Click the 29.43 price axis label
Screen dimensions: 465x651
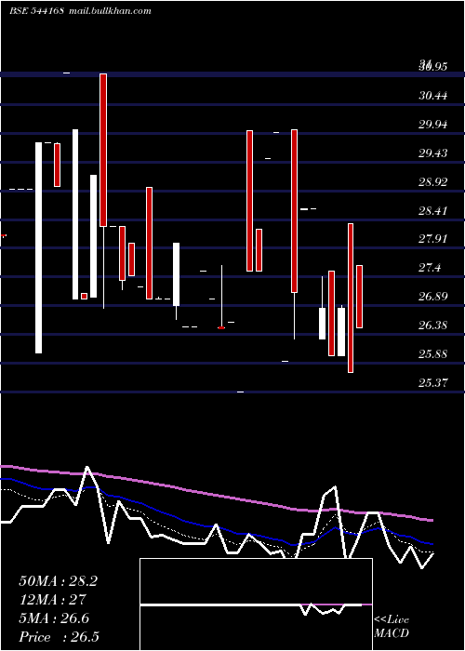[433, 153]
